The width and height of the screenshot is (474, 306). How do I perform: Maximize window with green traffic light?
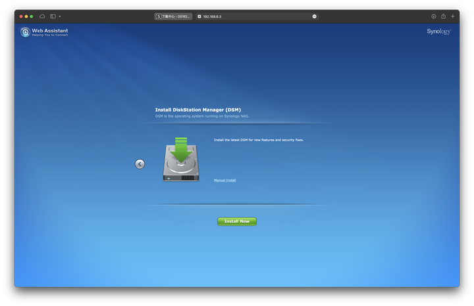coord(32,16)
